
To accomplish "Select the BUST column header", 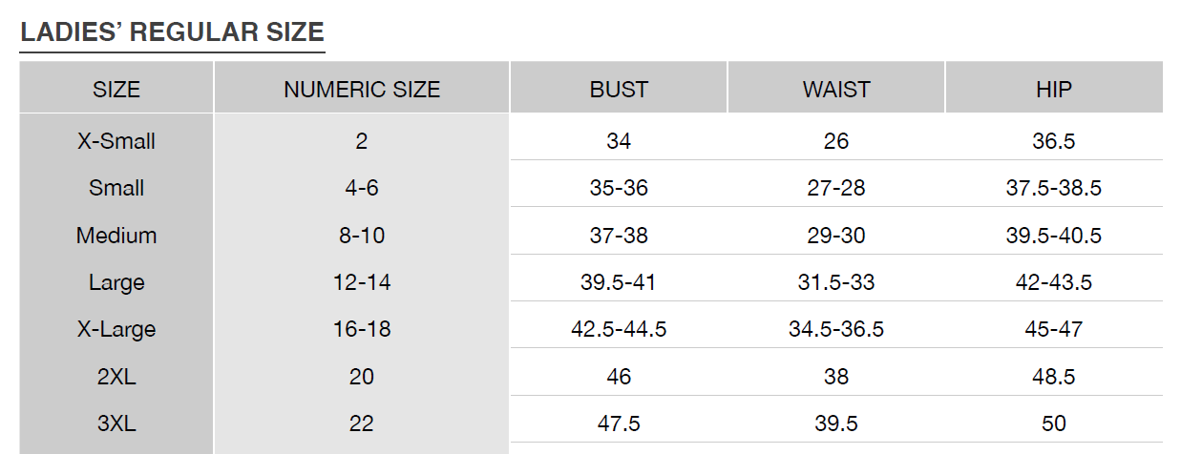I will [619, 90].
